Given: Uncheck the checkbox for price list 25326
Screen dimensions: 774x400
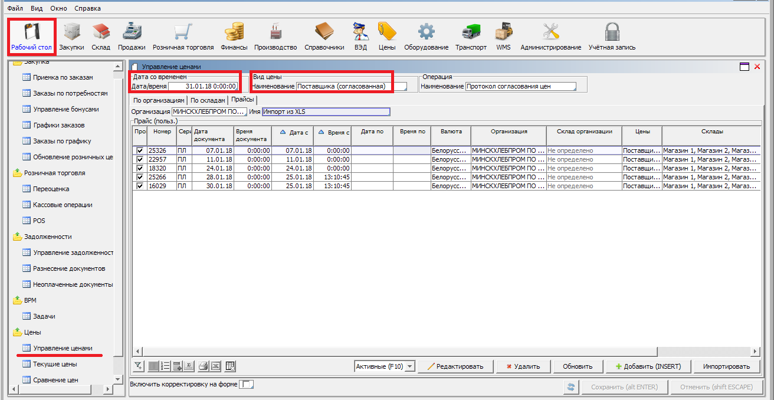Looking at the screenshot, I should coord(140,151).
